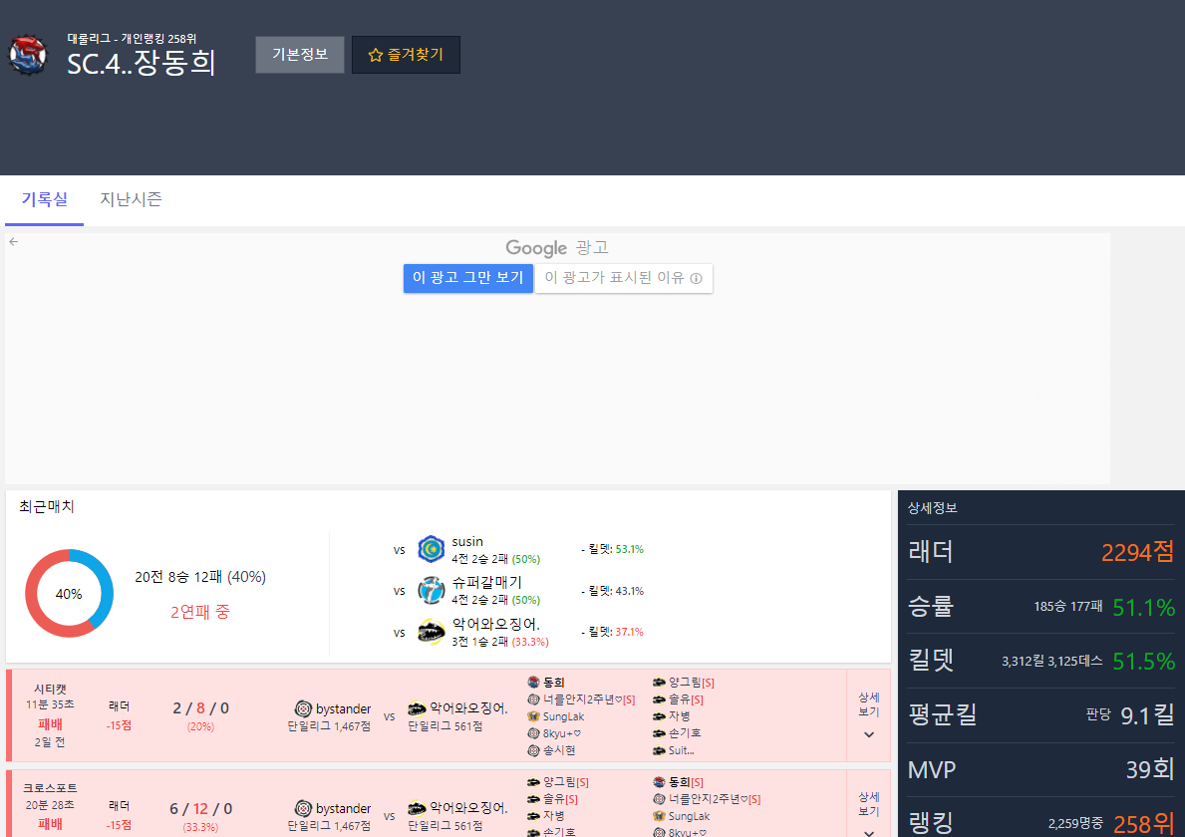1185x837 pixels.
Task: Click bystander clan icon in 시티캣 match row
Action: [x=303, y=708]
